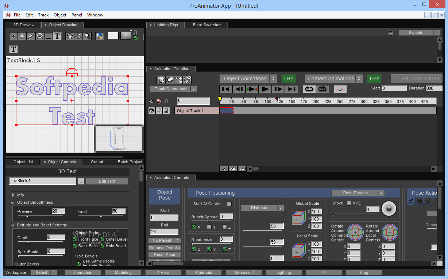
Task: Expand the Info section
Action: [x=13, y=195]
